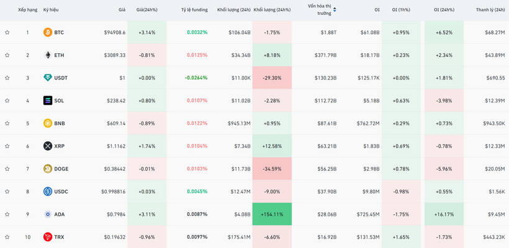This screenshot has height=248, width=509.
Task: Click the OI (24h%) column header
Action: pos(444,10)
